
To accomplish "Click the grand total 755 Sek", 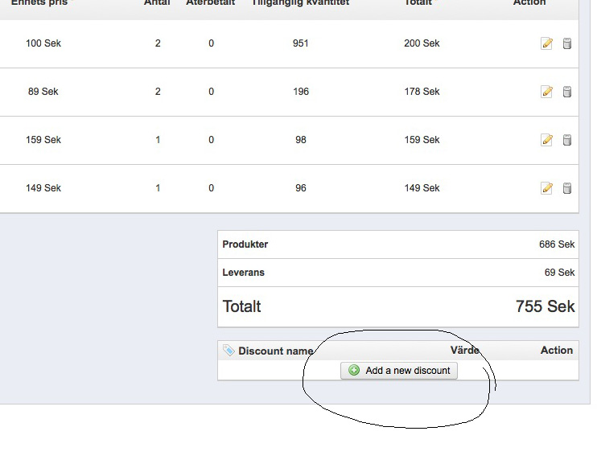I will [546, 306].
